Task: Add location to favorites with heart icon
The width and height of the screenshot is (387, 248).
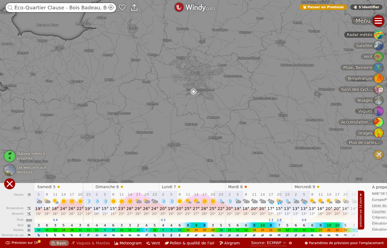Action: tap(122, 7)
